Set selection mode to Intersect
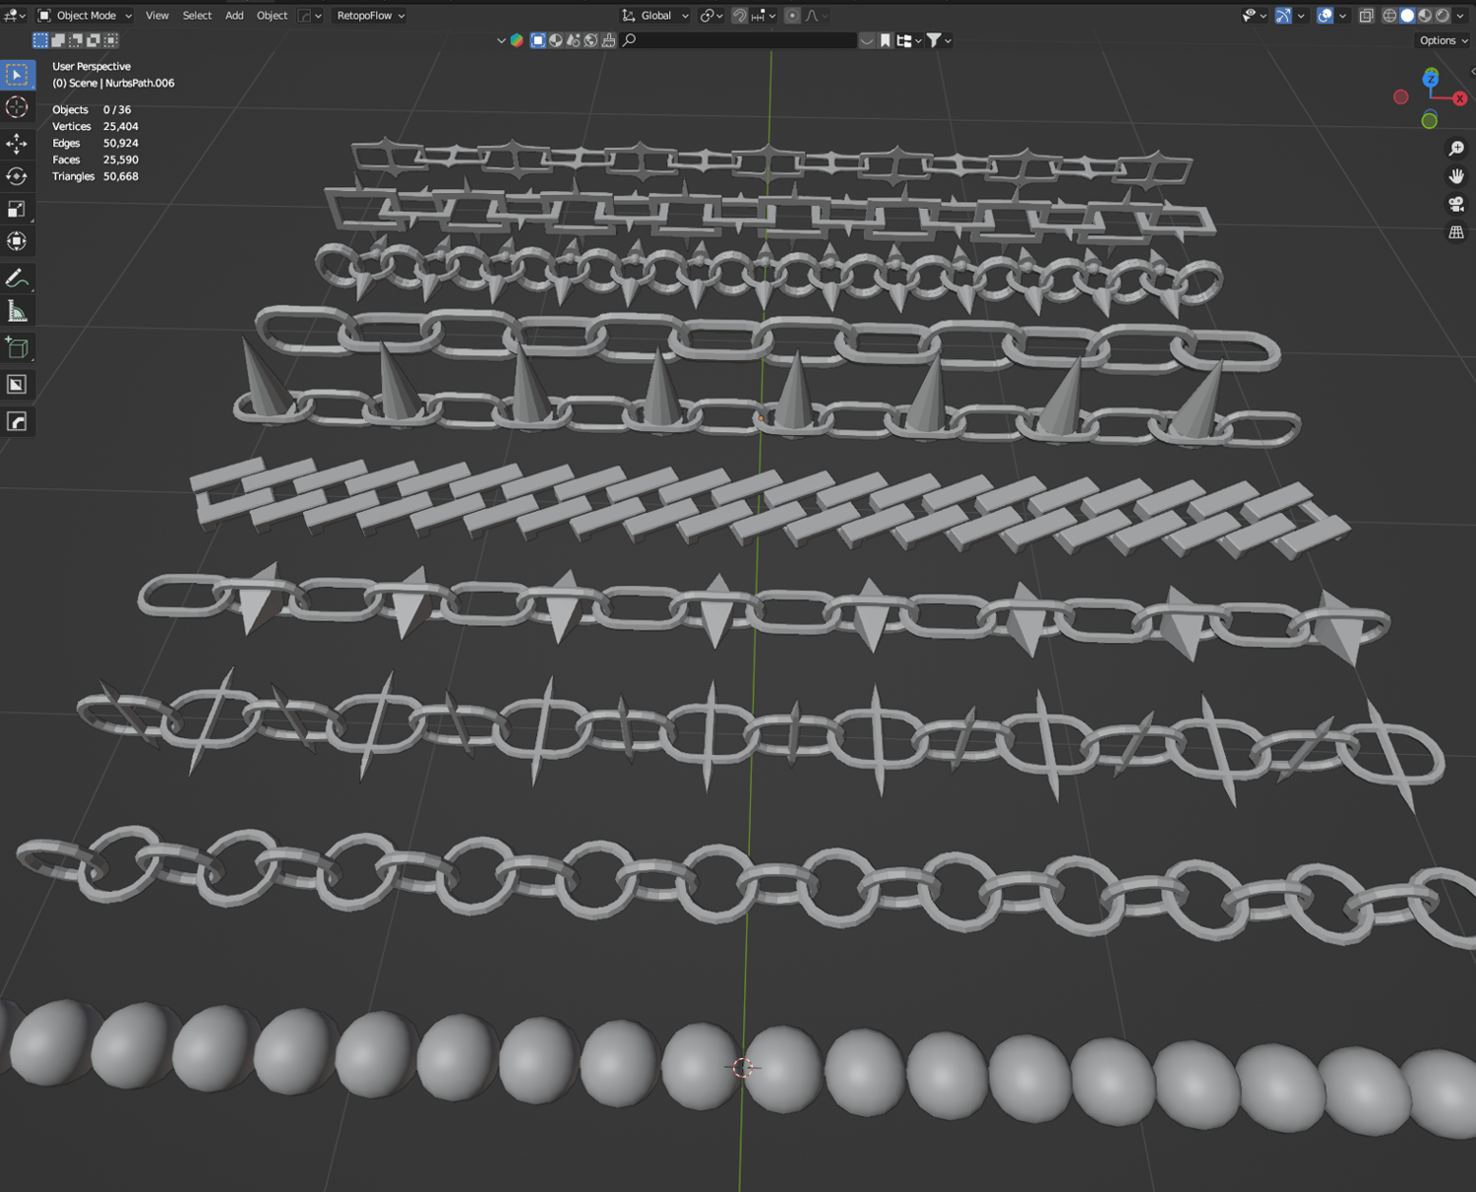1476x1192 pixels. [111, 40]
